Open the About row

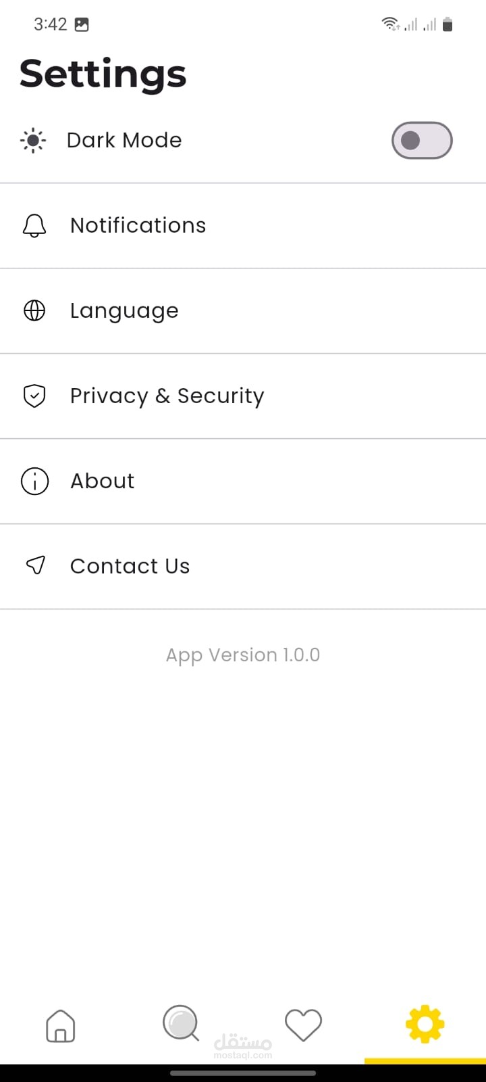[x=243, y=481]
